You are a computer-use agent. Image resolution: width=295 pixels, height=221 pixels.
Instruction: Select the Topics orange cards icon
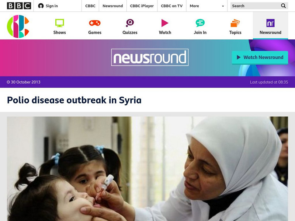(235, 23)
